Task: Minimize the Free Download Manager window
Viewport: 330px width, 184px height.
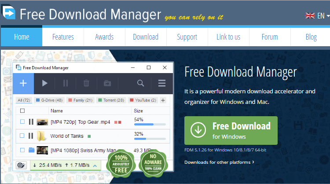Action: 133,68
